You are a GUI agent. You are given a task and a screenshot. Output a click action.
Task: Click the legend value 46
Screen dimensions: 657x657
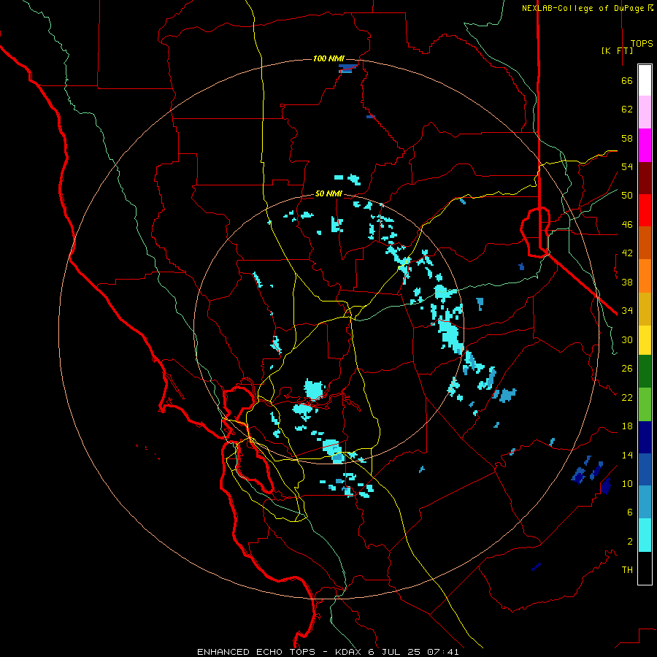click(x=627, y=225)
